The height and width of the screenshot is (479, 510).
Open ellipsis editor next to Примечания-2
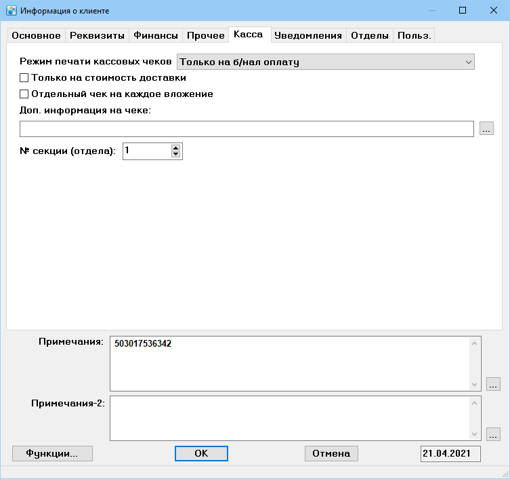493,434
